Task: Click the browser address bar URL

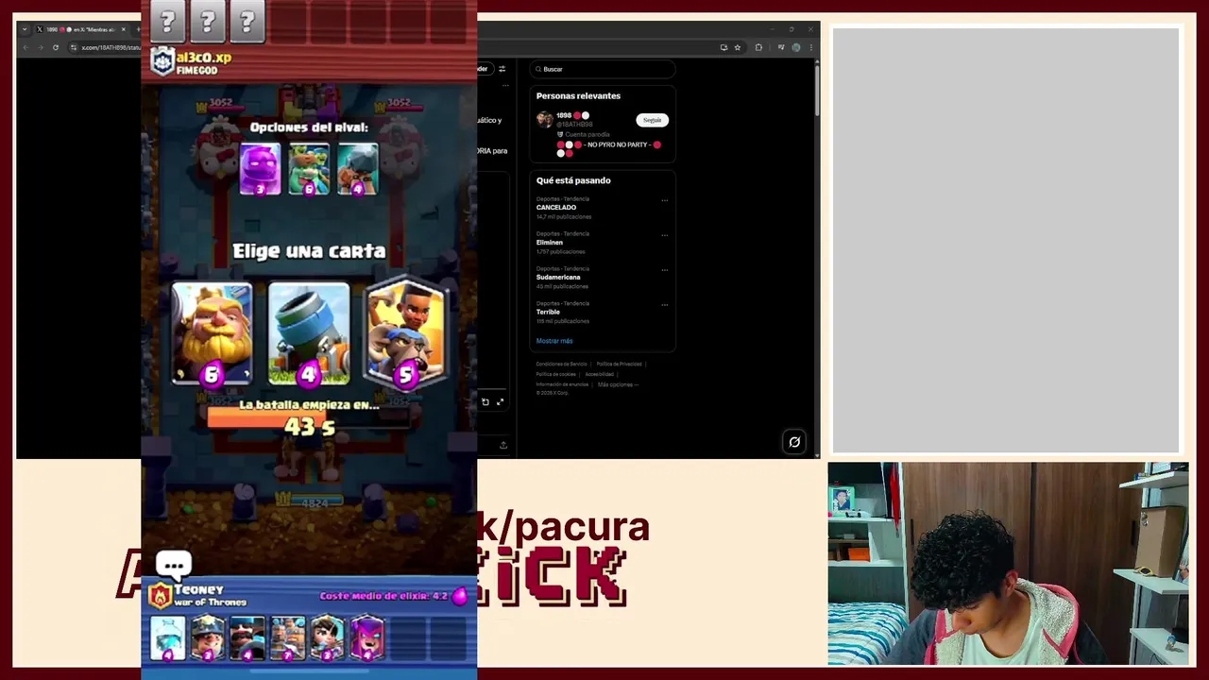Action: (x=111, y=47)
